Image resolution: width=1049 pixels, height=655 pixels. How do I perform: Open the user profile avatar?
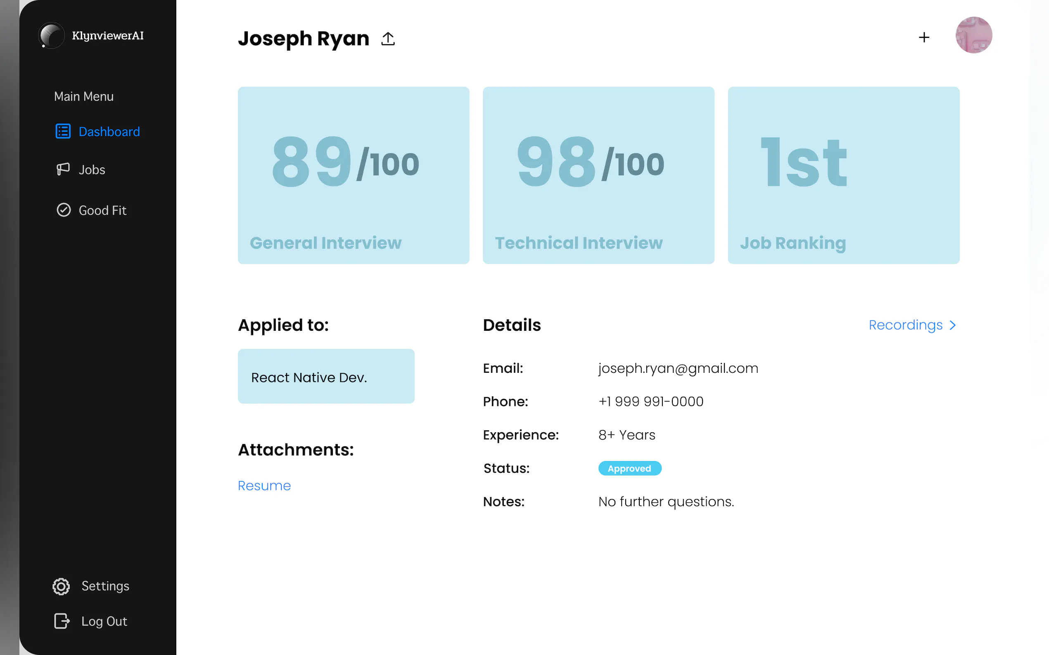point(973,35)
